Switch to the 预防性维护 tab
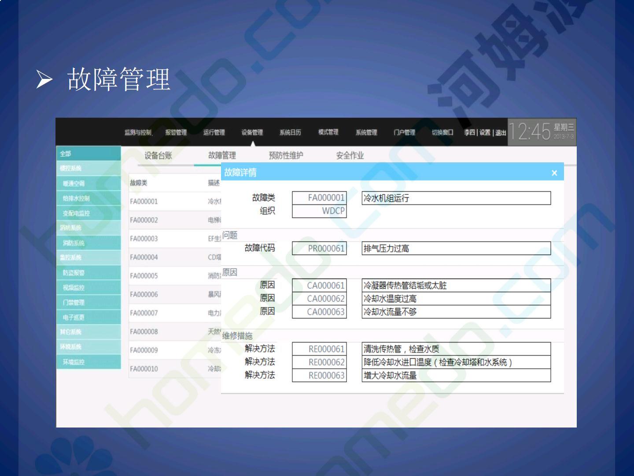 tap(286, 156)
